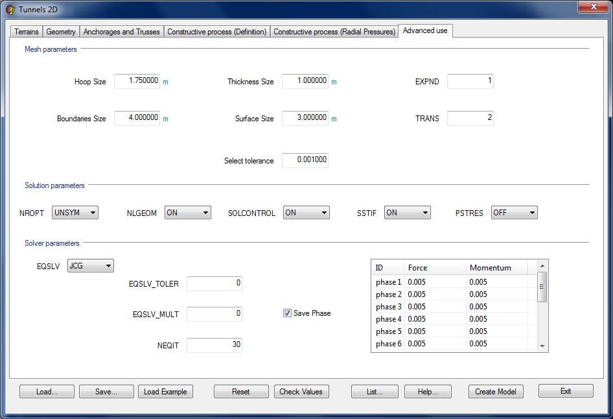Screen dimensions: 613x419
Task: Click the Hoop Size input field
Action: pos(137,82)
